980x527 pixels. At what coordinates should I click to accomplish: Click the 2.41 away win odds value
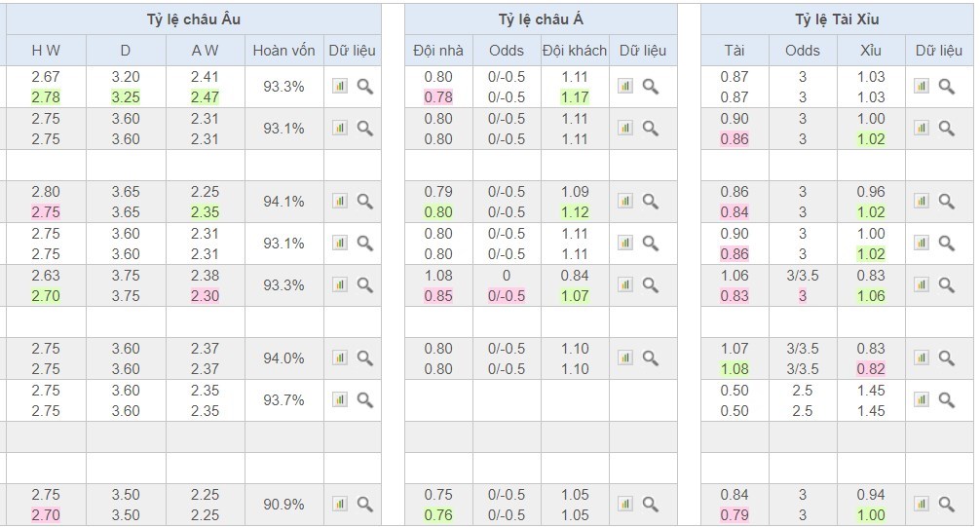[x=205, y=76]
